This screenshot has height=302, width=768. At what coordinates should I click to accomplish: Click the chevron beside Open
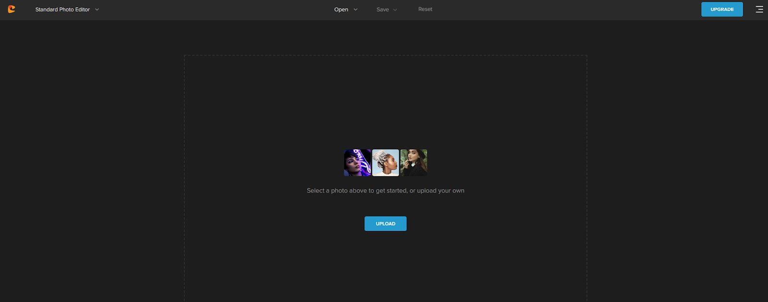[356, 10]
